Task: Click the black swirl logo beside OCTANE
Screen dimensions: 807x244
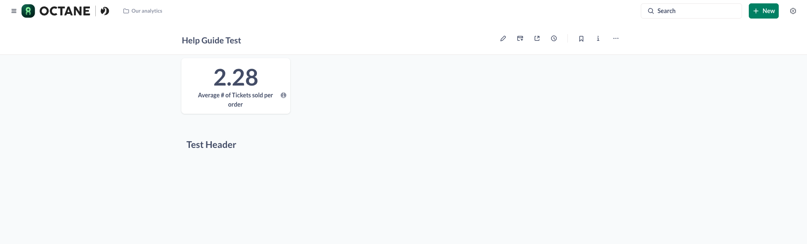Action: click(x=105, y=11)
